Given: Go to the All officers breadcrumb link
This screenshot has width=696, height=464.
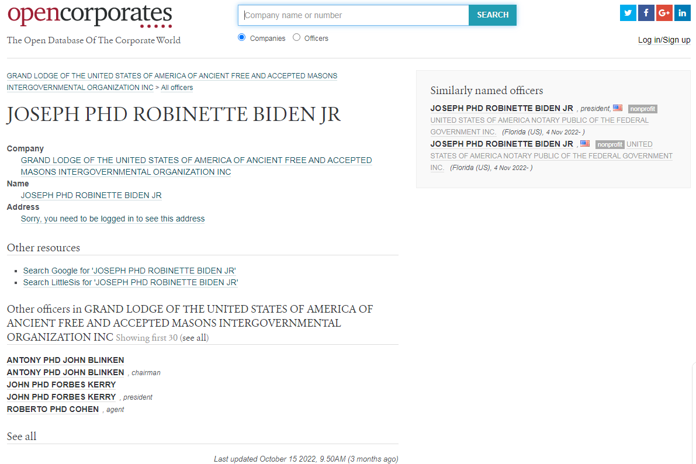Looking at the screenshot, I should [177, 88].
